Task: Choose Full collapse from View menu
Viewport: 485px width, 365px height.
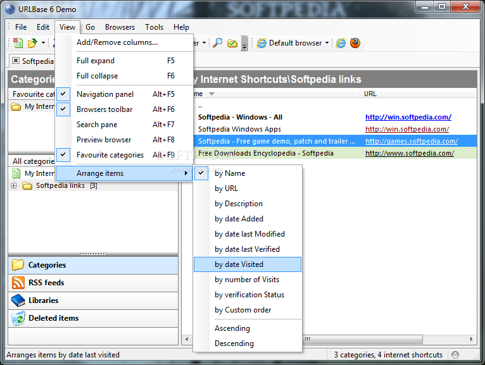Action: point(125,76)
